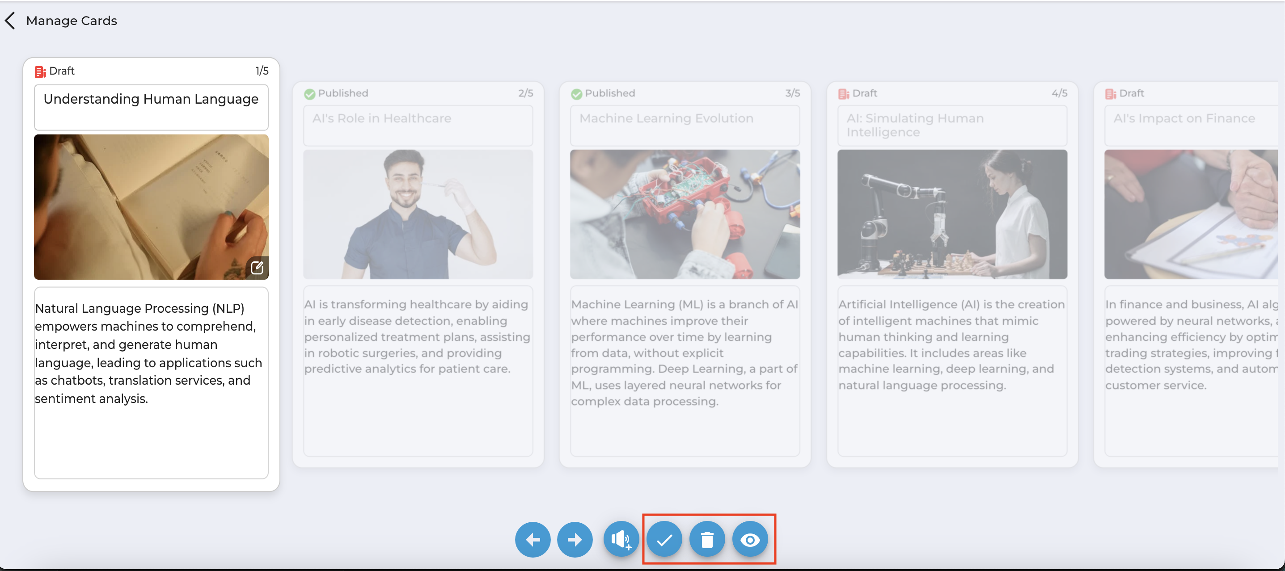Preview the card with the eye icon
The width and height of the screenshot is (1285, 571).
coord(750,539)
